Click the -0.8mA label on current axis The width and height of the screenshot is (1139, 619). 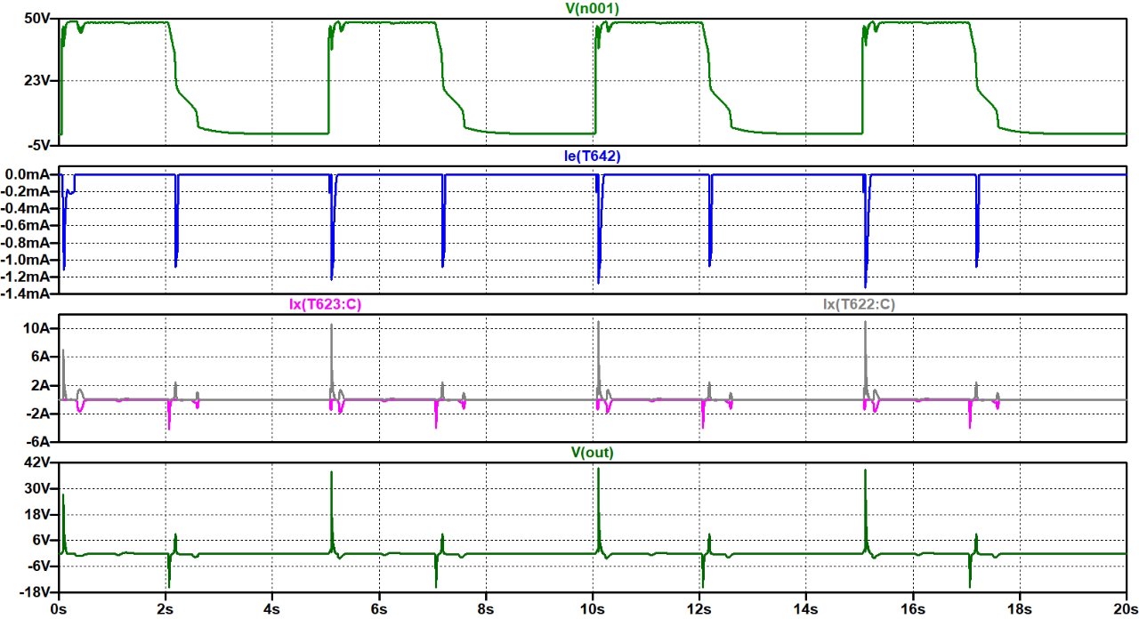point(29,243)
